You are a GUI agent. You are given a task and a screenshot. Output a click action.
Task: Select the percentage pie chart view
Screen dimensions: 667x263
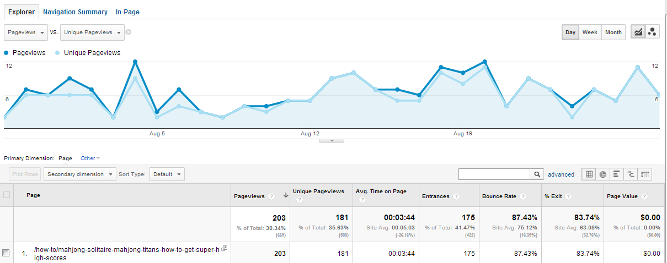(603, 174)
